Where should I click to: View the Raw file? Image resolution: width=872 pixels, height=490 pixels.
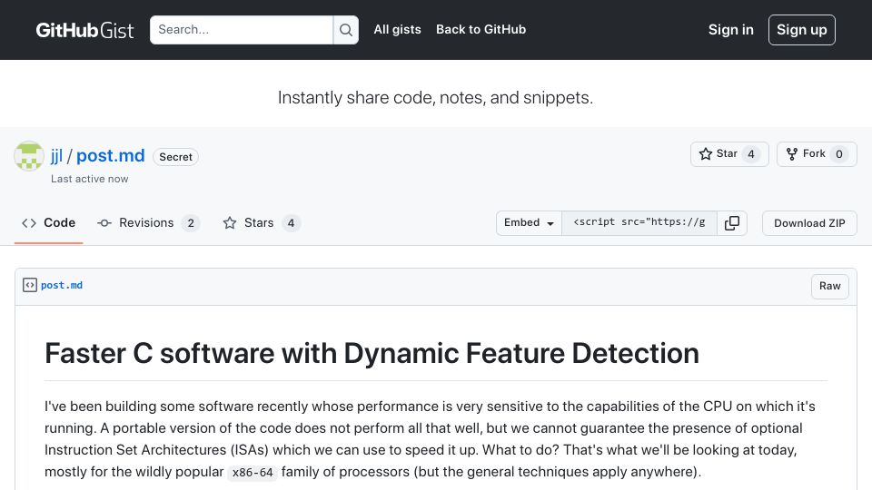pyautogui.click(x=829, y=286)
